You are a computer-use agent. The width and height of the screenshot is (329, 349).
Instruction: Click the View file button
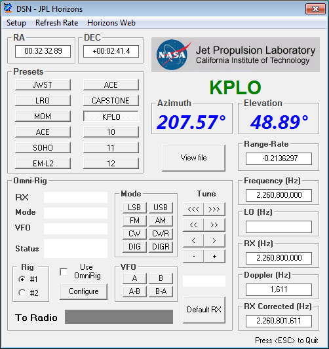(x=193, y=158)
